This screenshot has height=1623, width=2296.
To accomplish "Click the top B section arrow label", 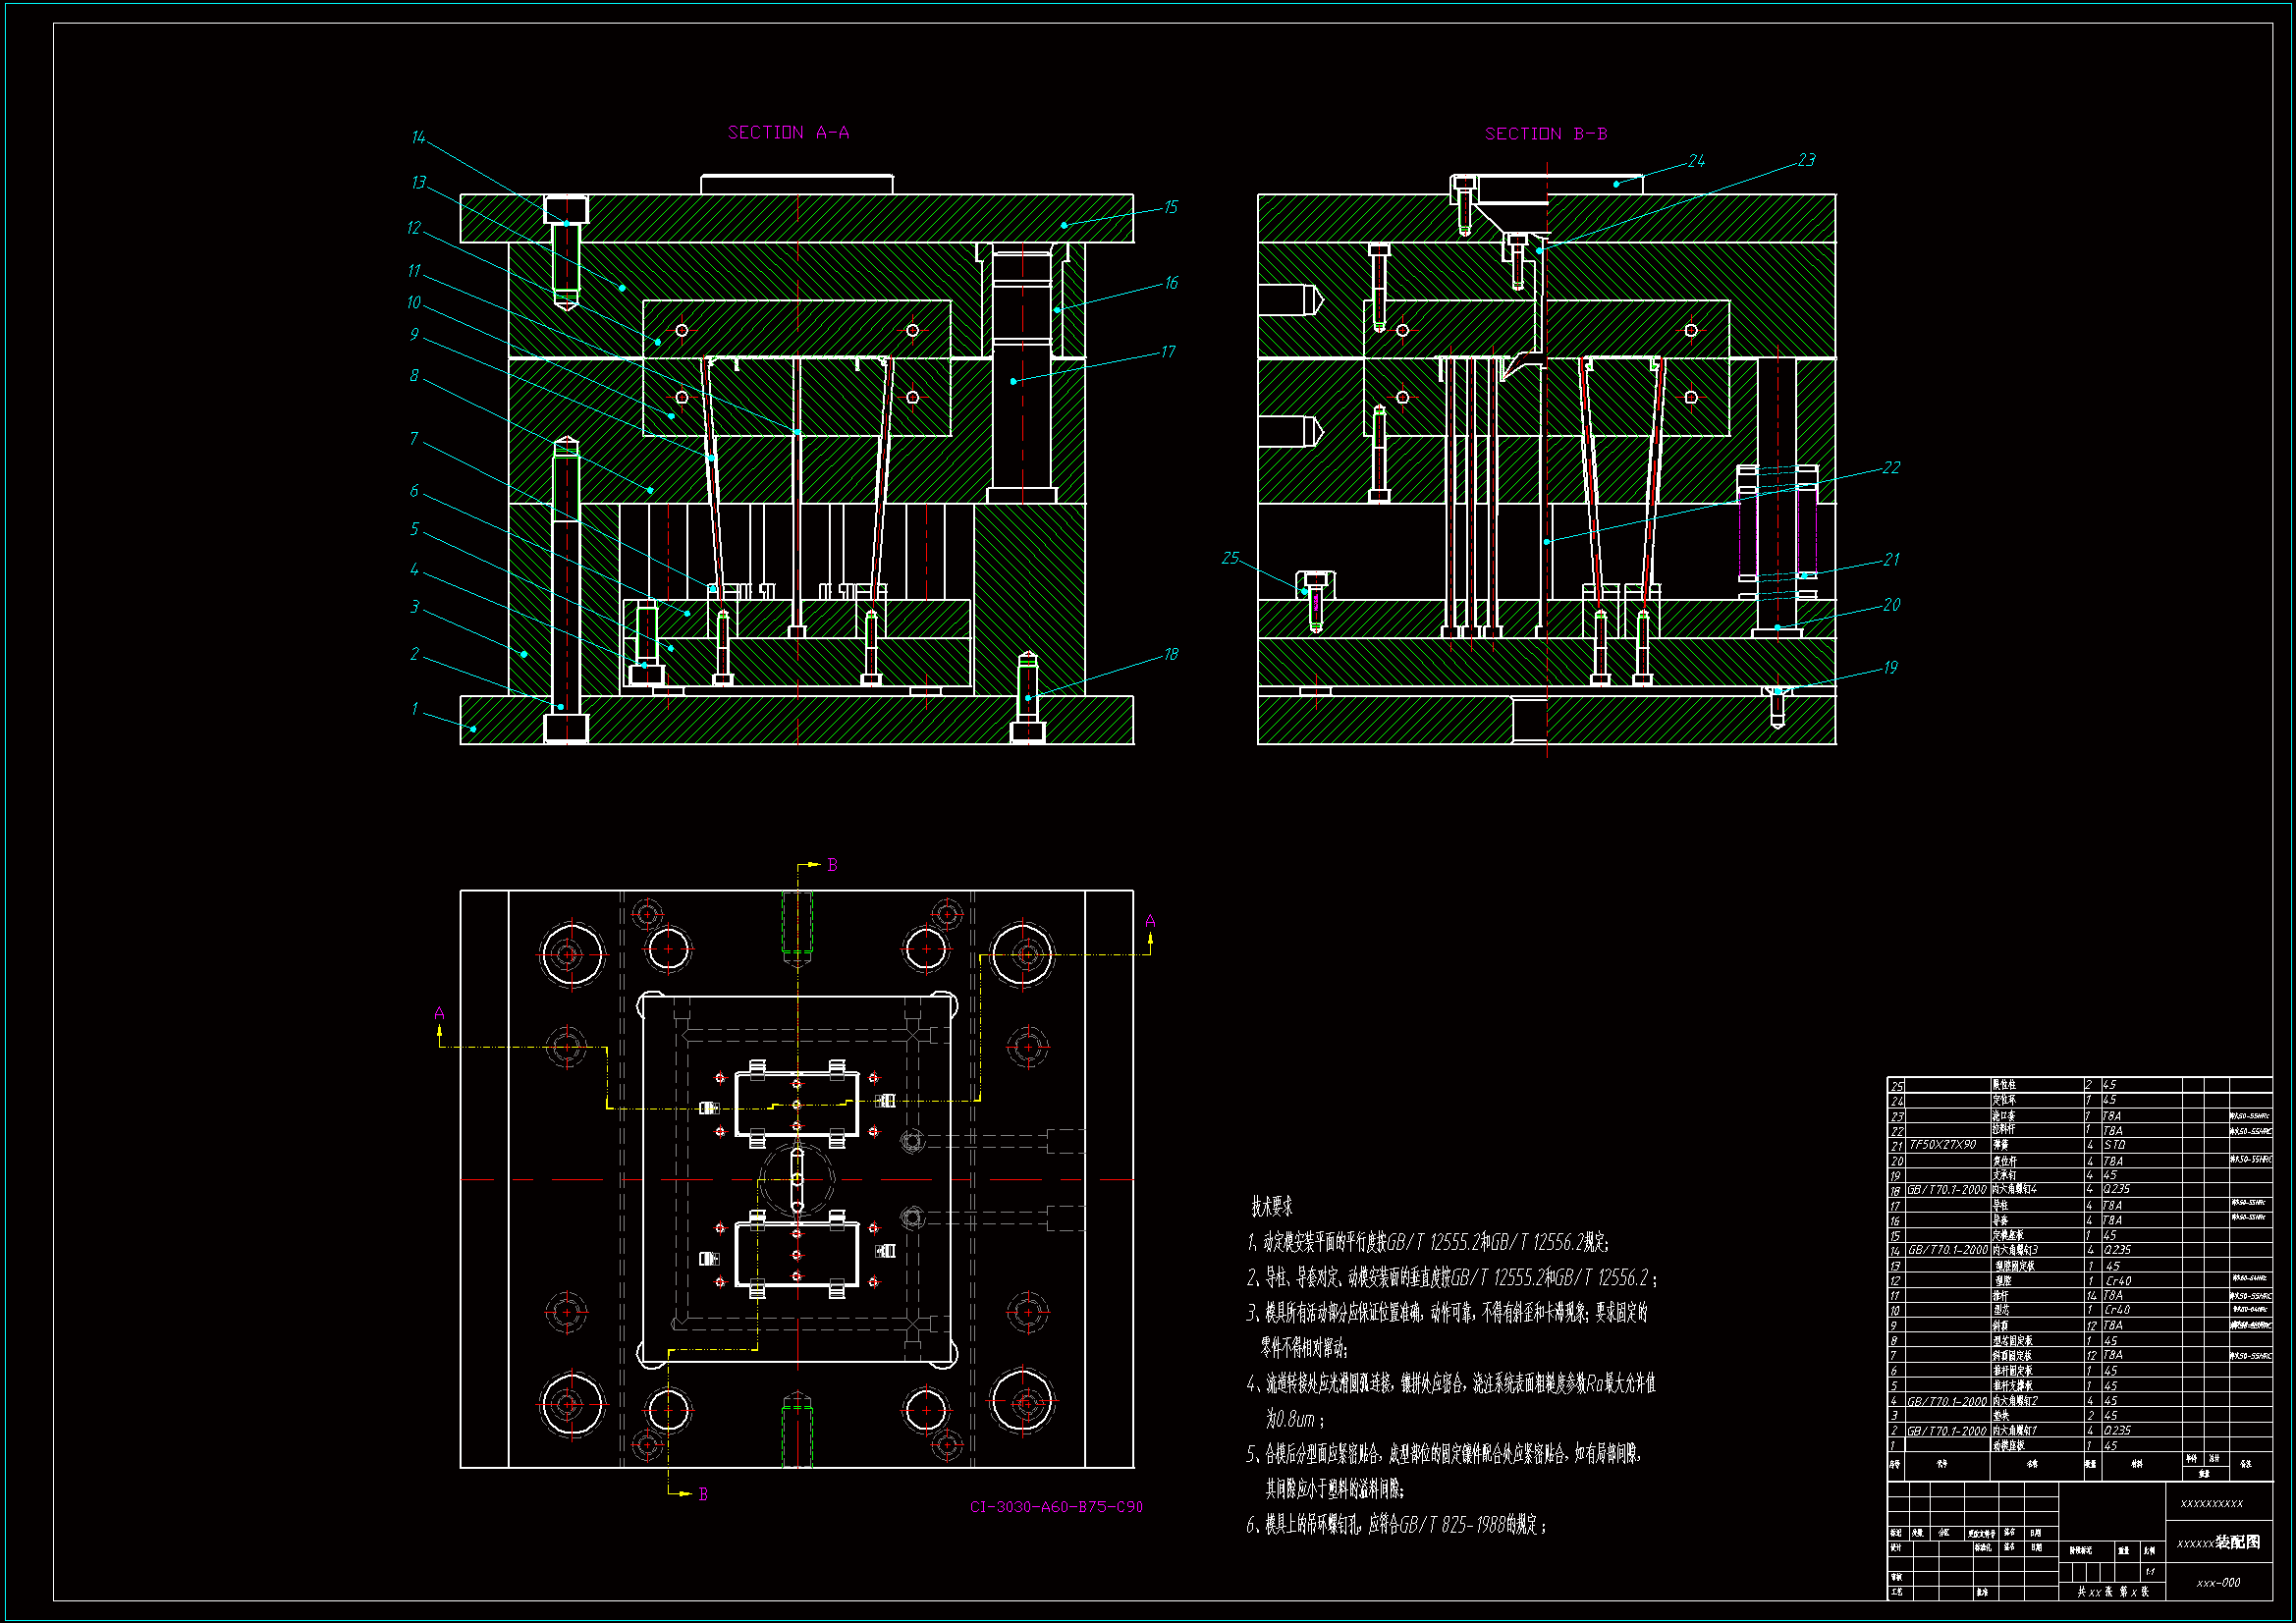I will (832, 865).
